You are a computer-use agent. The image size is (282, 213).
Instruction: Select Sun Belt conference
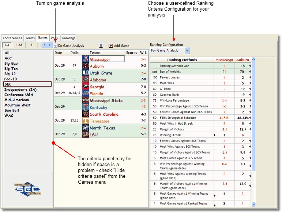tap(12, 110)
